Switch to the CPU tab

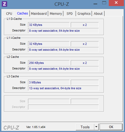pos(9,14)
